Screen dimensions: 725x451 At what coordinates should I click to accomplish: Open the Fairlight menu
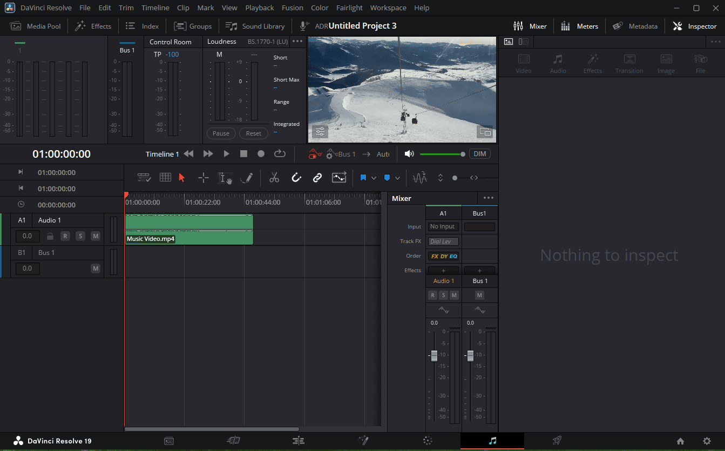tap(349, 8)
